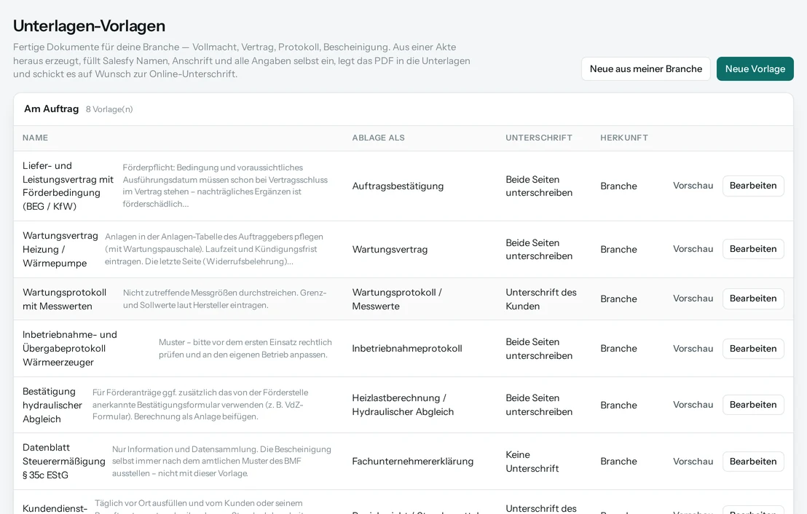Click the "Fachunternehmererklärung" filing cell
807x514 pixels.
413,462
